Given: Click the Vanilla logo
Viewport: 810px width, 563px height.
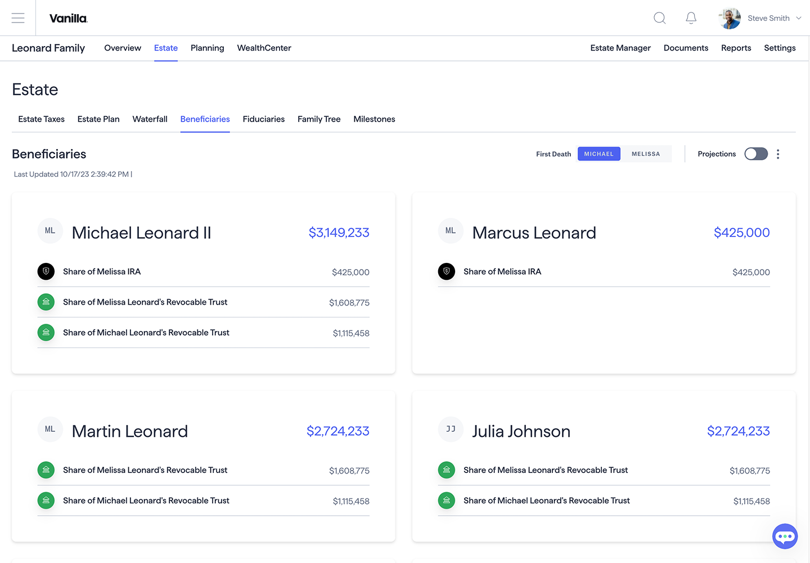Looking at the screenshot, I should point(68,19).
